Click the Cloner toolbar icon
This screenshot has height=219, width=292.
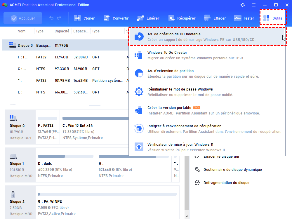(77, 18)
